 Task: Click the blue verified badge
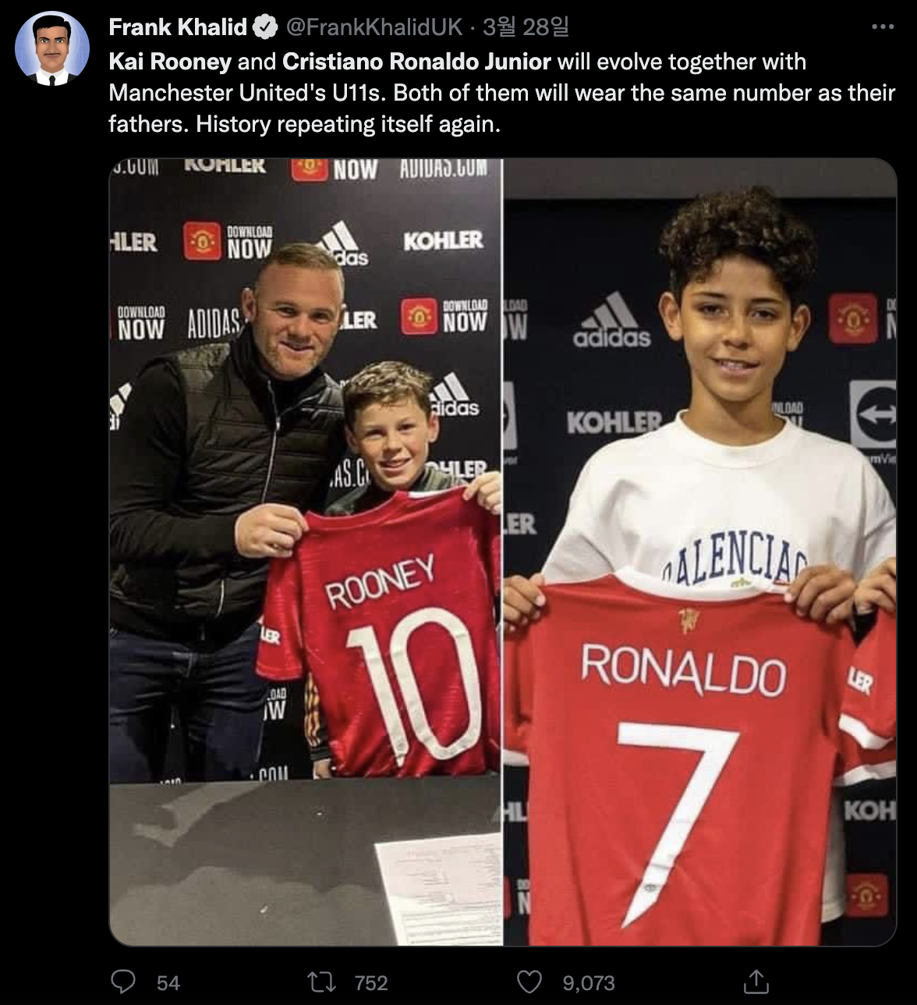coord(266,27)
